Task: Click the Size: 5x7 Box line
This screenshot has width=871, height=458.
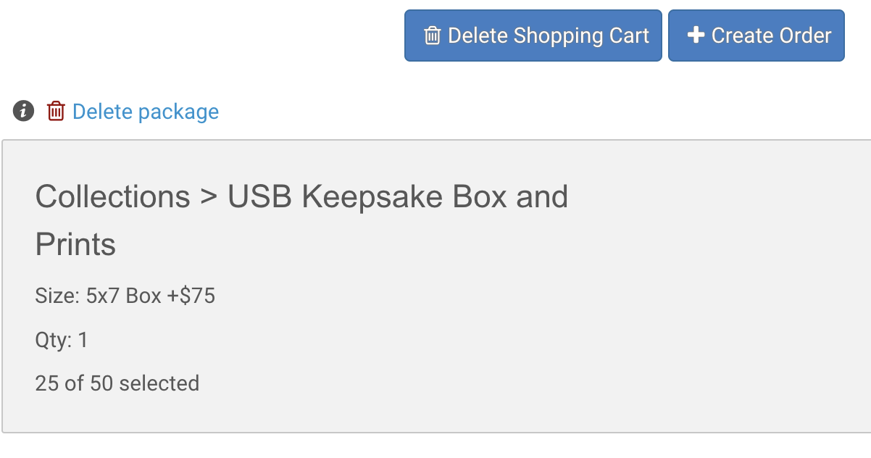Action: [125, 296]
